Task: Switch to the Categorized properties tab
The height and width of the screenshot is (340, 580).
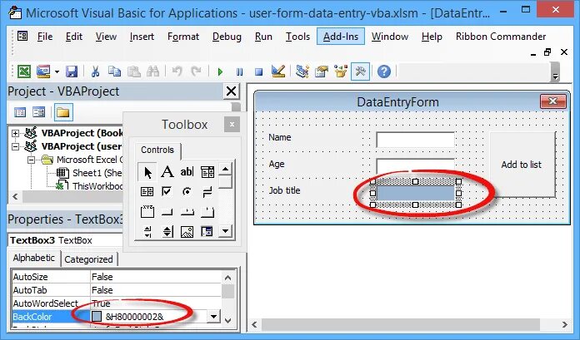Action: 89,259
